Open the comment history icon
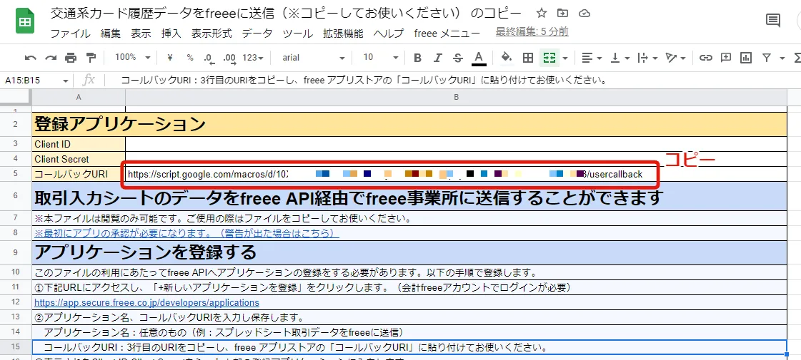Screen dimensions: 801x360 773,21
